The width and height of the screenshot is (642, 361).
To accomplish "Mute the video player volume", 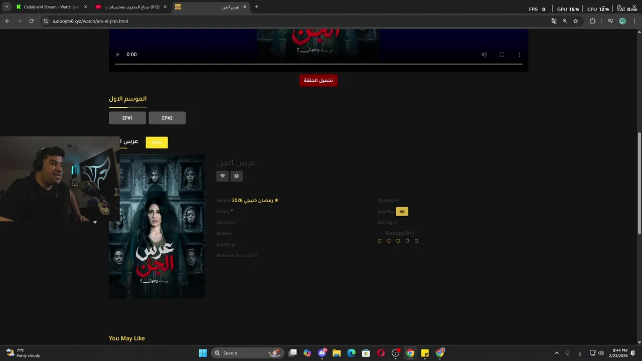I will [484, 55].
